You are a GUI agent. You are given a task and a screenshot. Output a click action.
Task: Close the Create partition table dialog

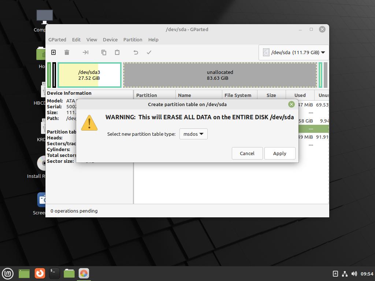291,104
